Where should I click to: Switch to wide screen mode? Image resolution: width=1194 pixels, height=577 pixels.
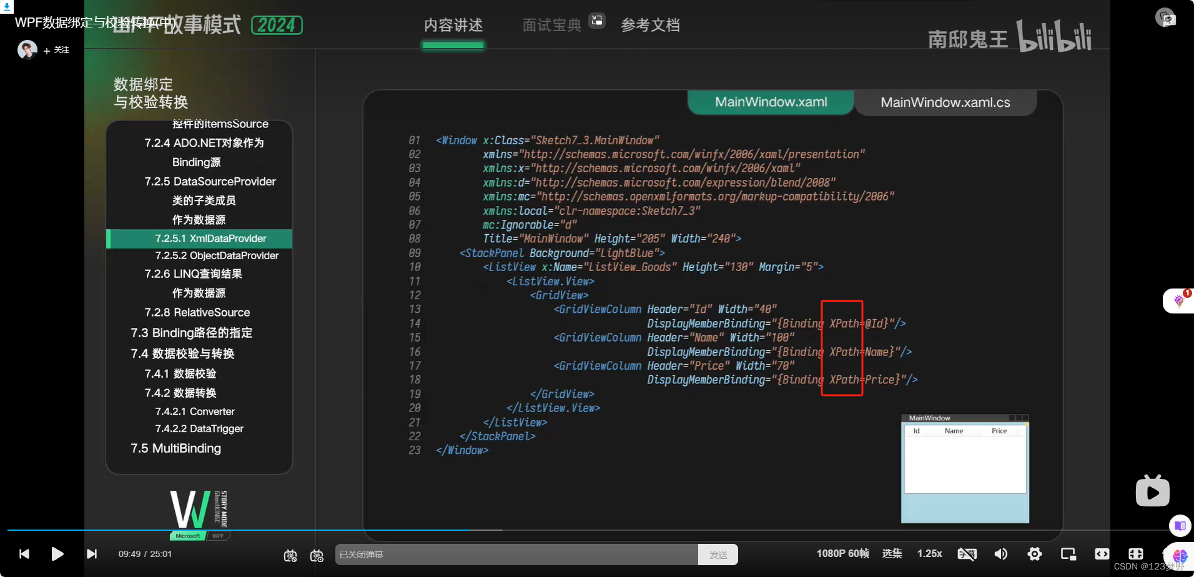pos(1102,554)
